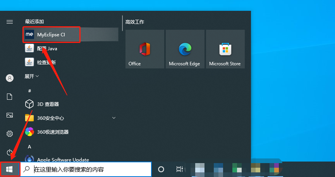Open Task View on taskbar
The width and height of the screenshot is (335, 177).
point(179,169)
